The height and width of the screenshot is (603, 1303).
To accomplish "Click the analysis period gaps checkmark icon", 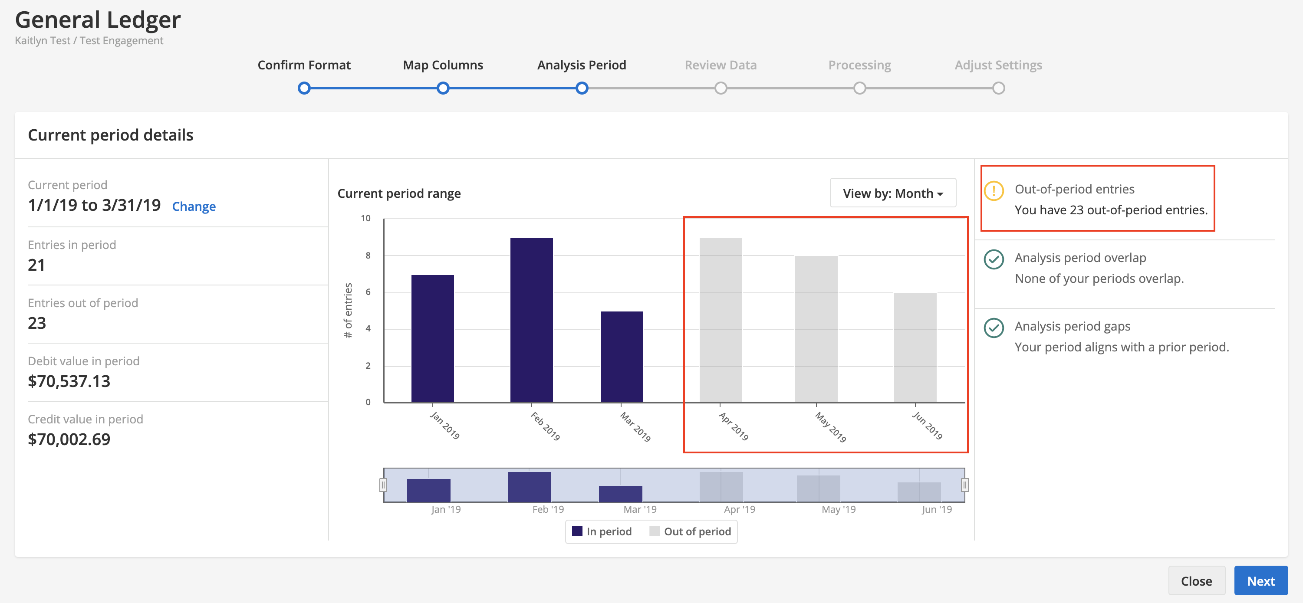I will (x=994, y=328).
